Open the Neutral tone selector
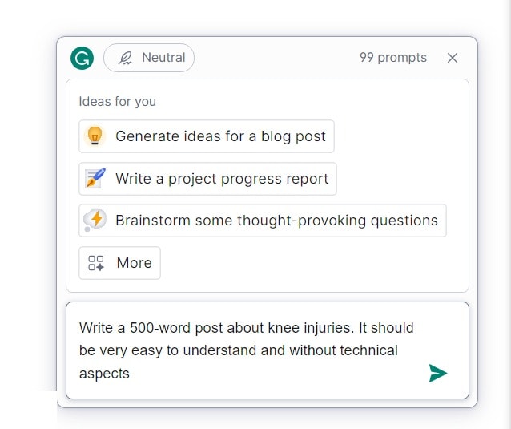 click(149, 58)
